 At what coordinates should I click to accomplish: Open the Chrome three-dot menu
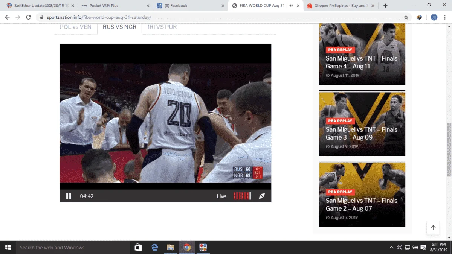pyautogui.click(x=445, y=17)
